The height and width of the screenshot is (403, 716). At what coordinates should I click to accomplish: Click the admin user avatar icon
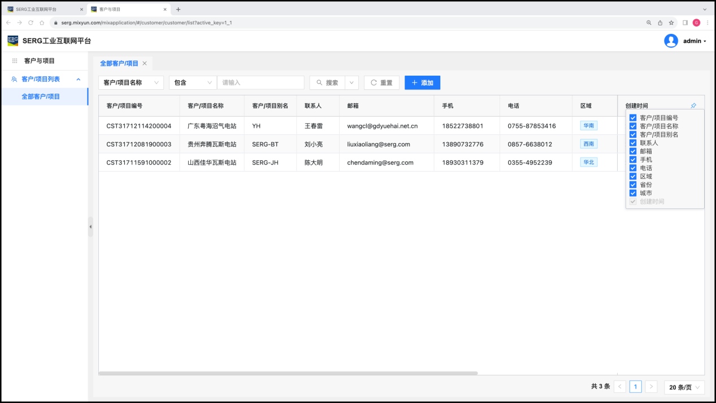tap(671, 41)
